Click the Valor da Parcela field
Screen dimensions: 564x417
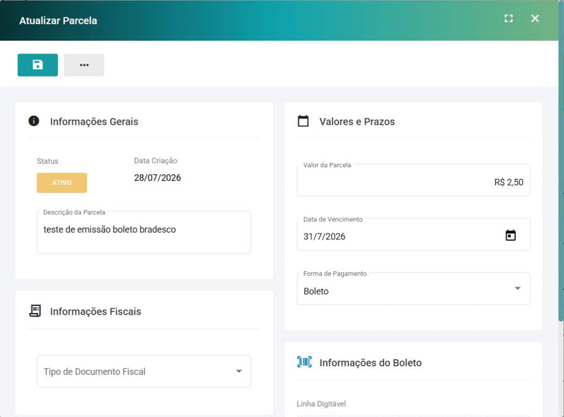(413, 180)
